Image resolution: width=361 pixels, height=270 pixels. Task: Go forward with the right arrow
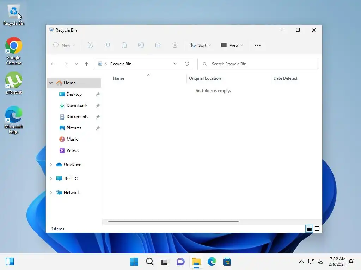65,64
